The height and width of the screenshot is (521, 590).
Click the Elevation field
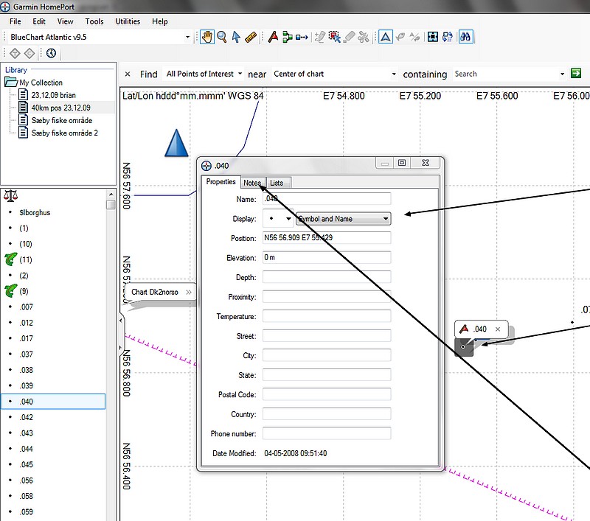tap(327, 257)
